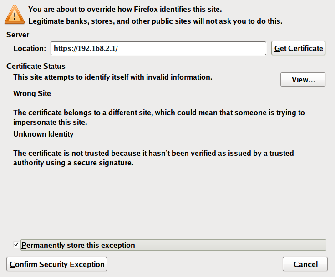Click 'The certificate is not trusted' text
The height and width of the screenshot is (277, 335).
point(153,153)
